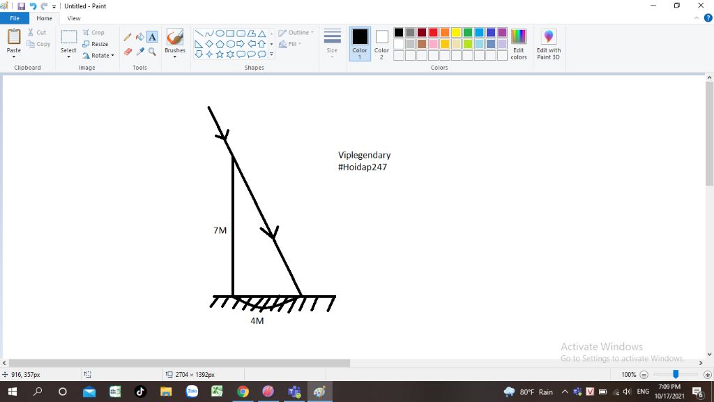This screenshot has height=402, width=714.
Task: Pick the Rectangle shape
Action: [x=230, y=33]
